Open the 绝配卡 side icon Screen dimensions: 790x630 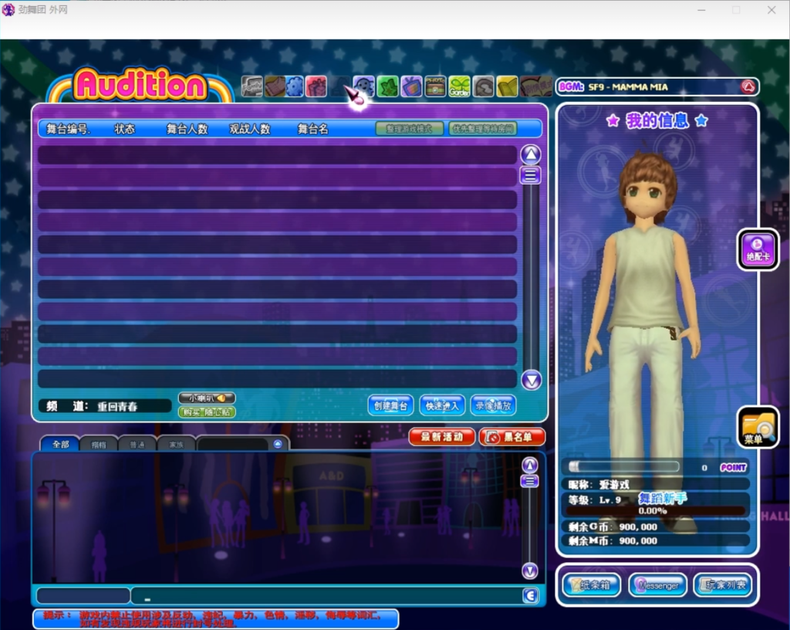[x=757, y=249]
